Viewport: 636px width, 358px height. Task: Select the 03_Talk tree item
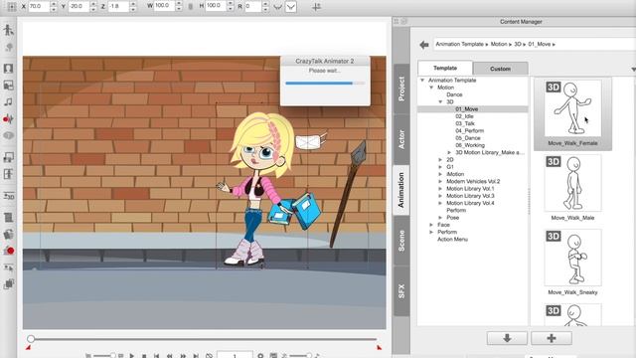pyautogui.click(x=465, y=123)
